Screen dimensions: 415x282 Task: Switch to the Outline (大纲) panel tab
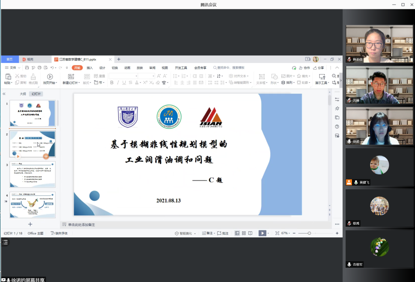pos(23,94)
